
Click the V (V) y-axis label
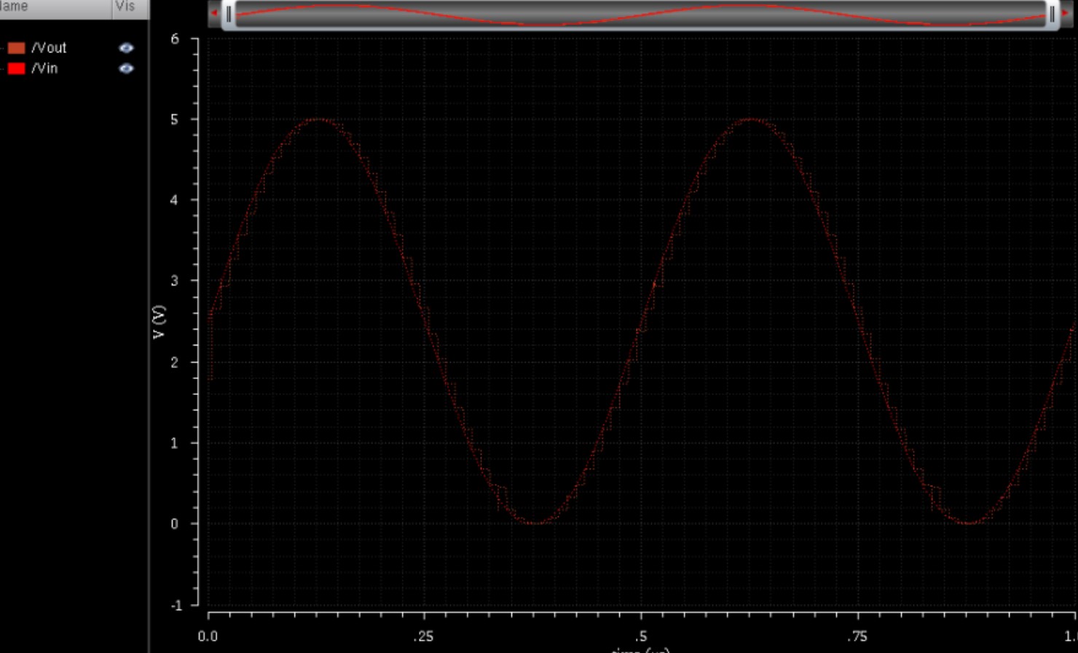click(x=160, y=321)
